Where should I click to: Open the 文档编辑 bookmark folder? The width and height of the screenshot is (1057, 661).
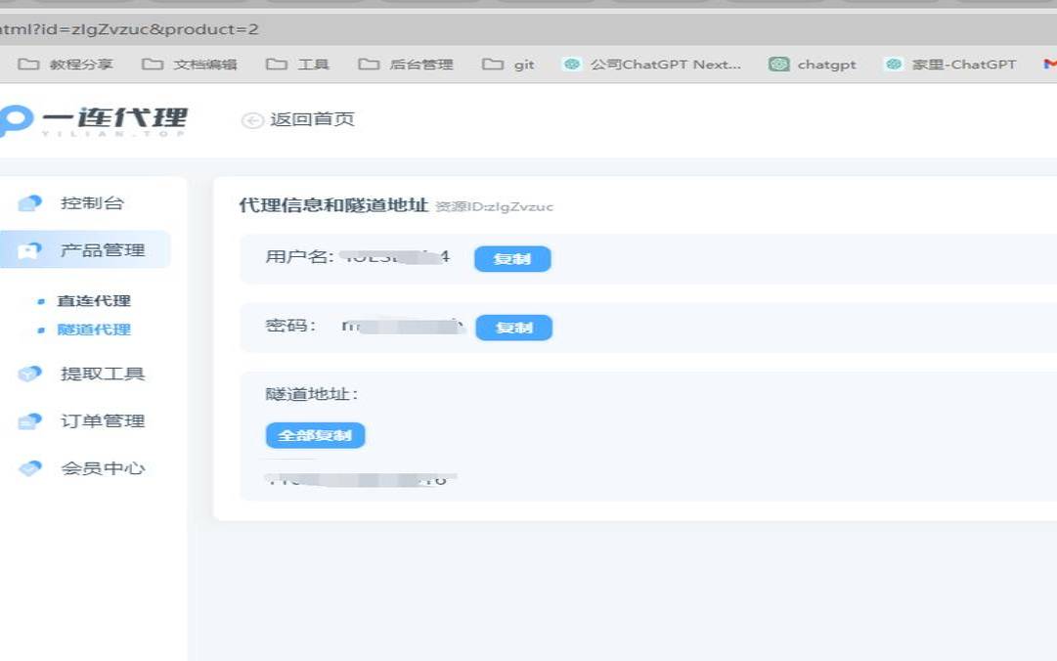(x=190, y=65)
